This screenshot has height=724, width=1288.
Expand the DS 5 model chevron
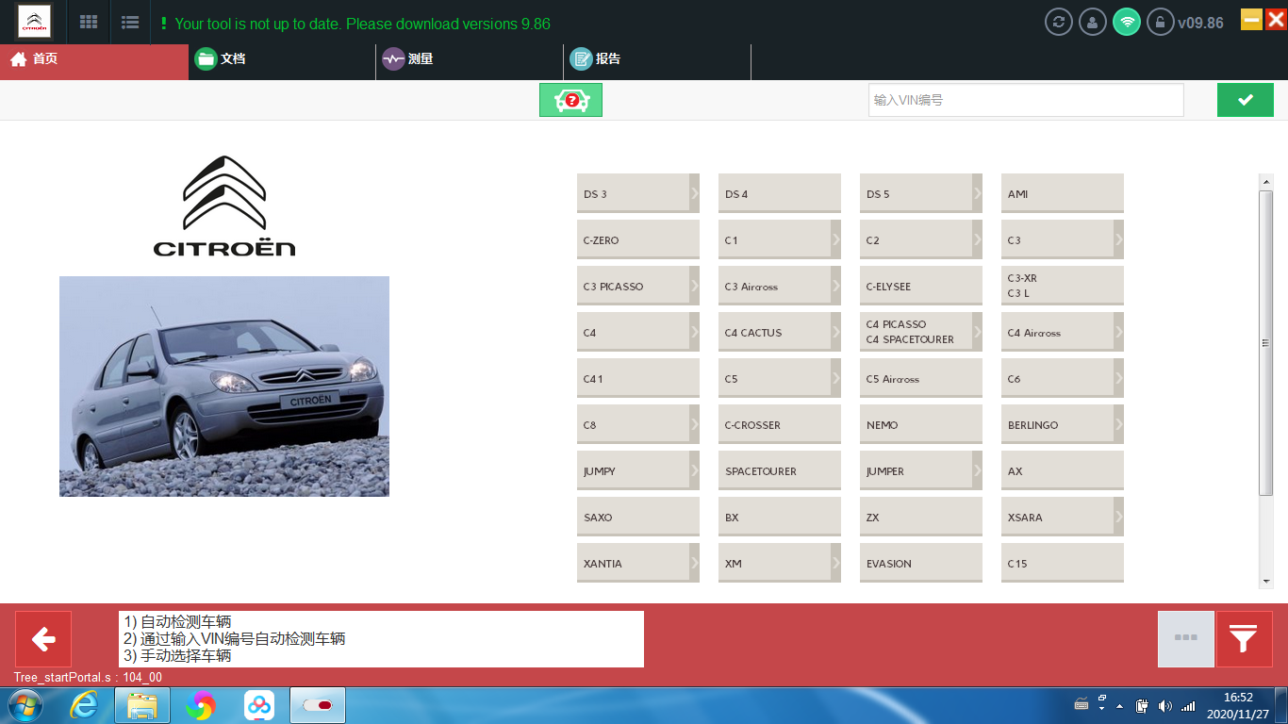click(x=977, y=193)
